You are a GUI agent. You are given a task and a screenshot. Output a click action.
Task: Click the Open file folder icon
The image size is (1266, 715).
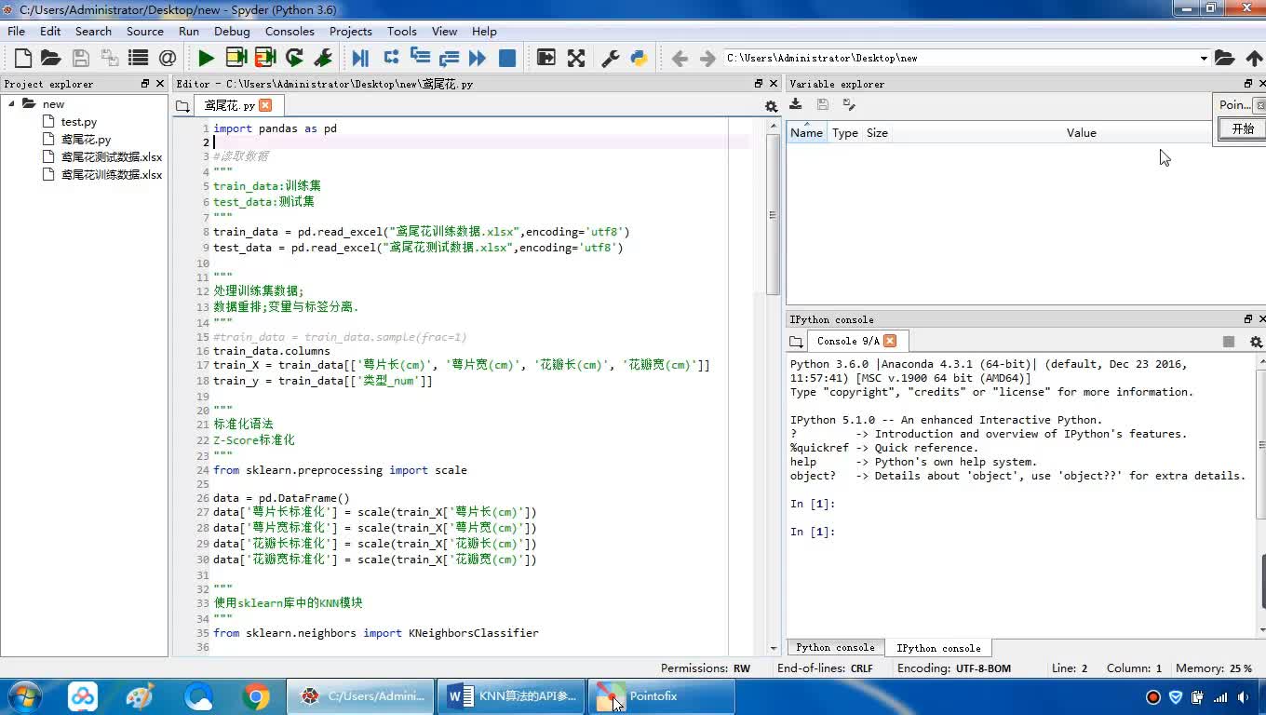[50, 59]
